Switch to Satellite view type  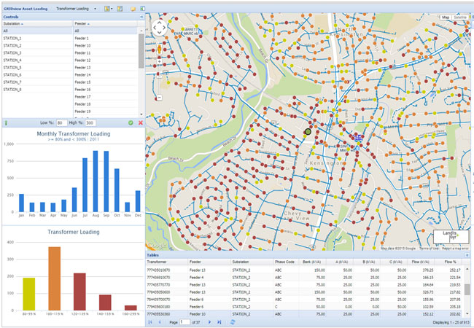460,17
